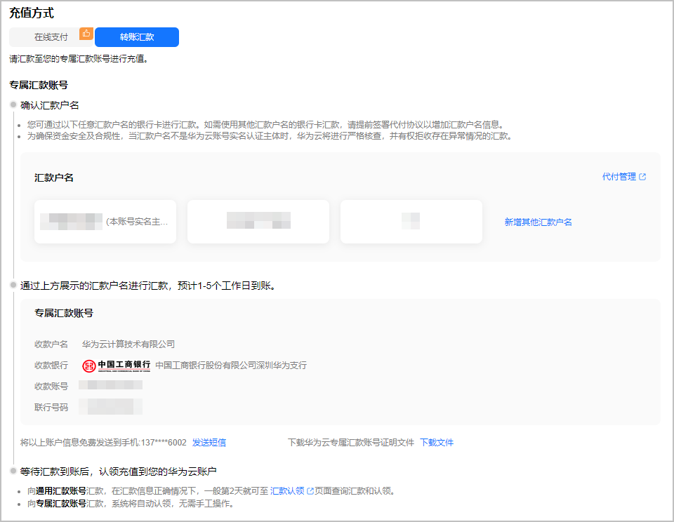Select the last remitter card before 新增其他汇款户名

point(411,222)
